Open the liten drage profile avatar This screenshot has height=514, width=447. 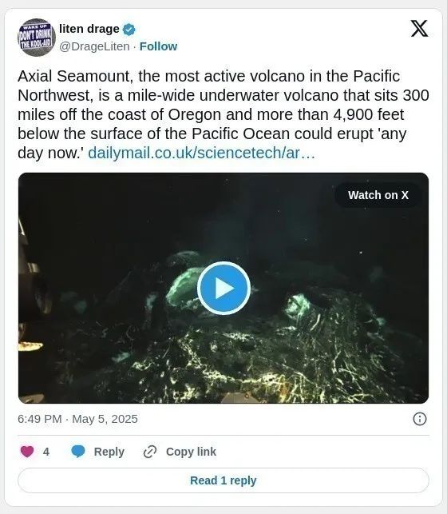click(37, 38)
